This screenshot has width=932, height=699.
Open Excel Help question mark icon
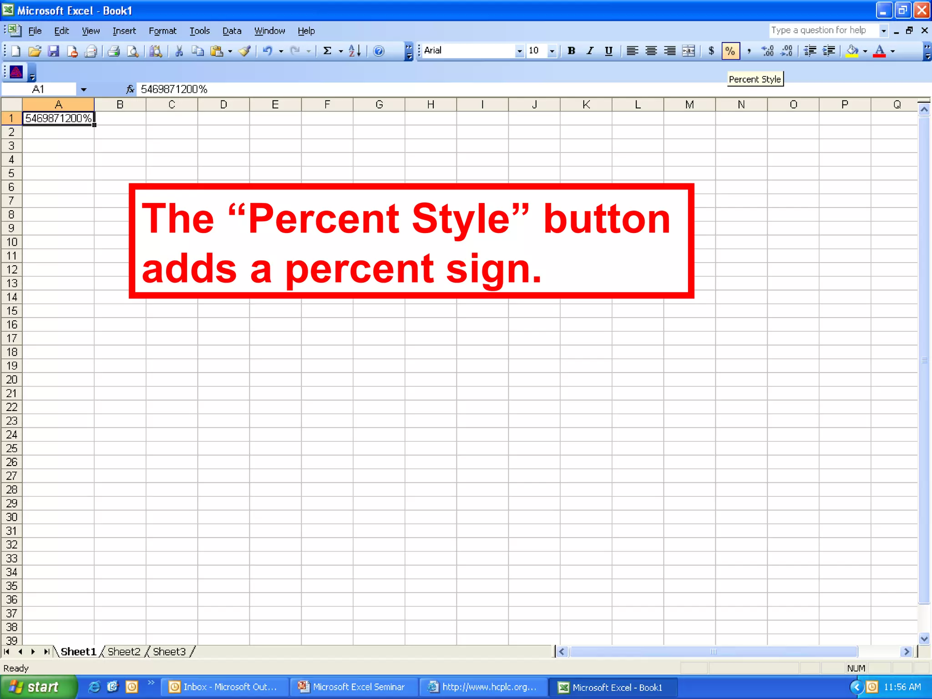379,51
